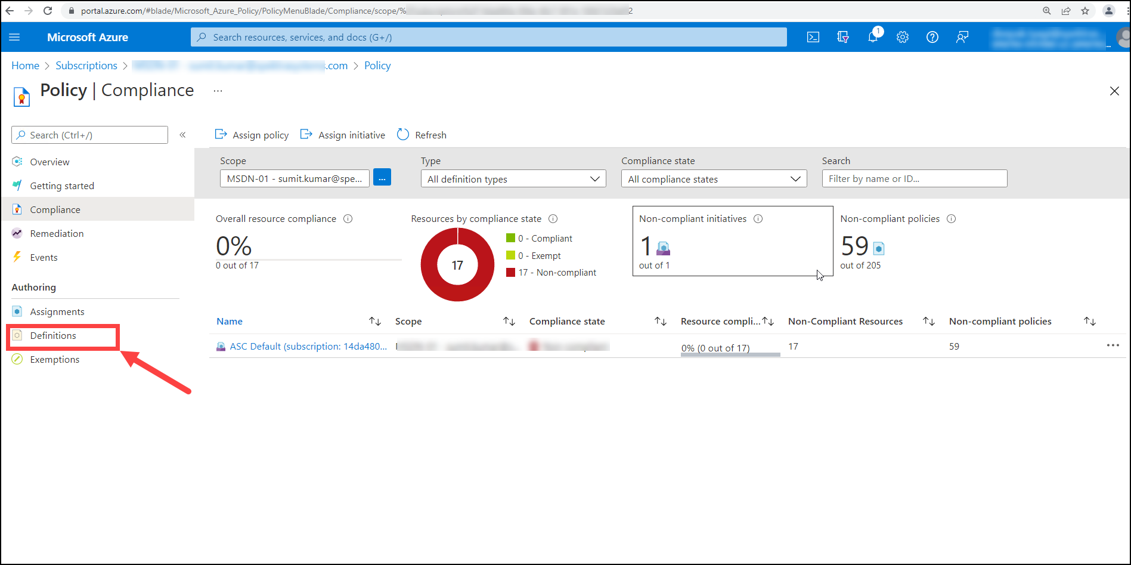Bookmark this page with the star icon
Image resolution: width=1131 pixels, height=565 pixels.
pos(1085,11)
